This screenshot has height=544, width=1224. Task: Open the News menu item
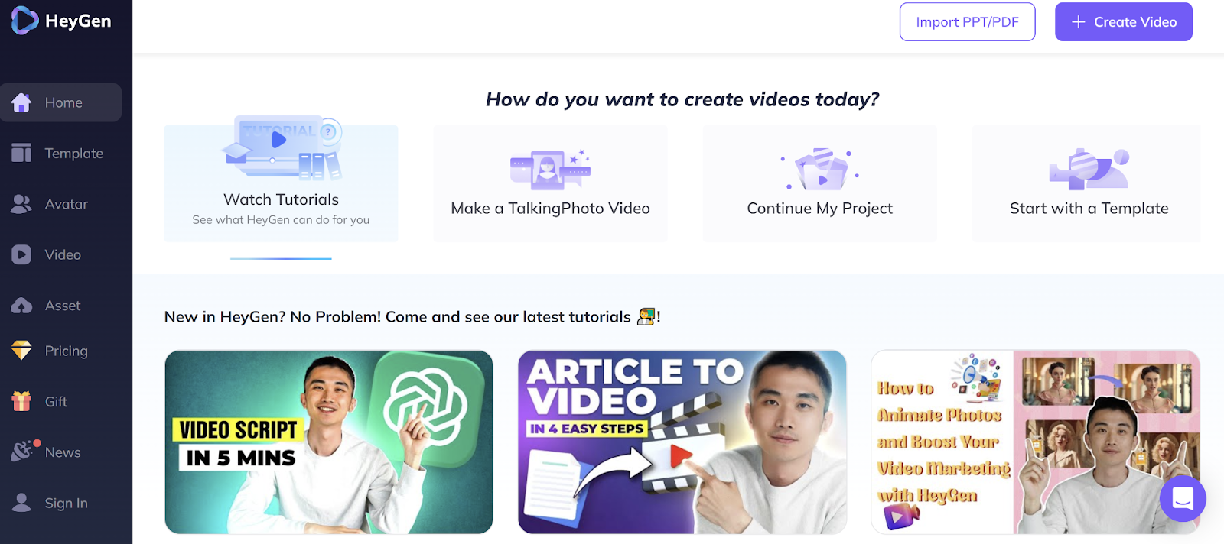61,452
